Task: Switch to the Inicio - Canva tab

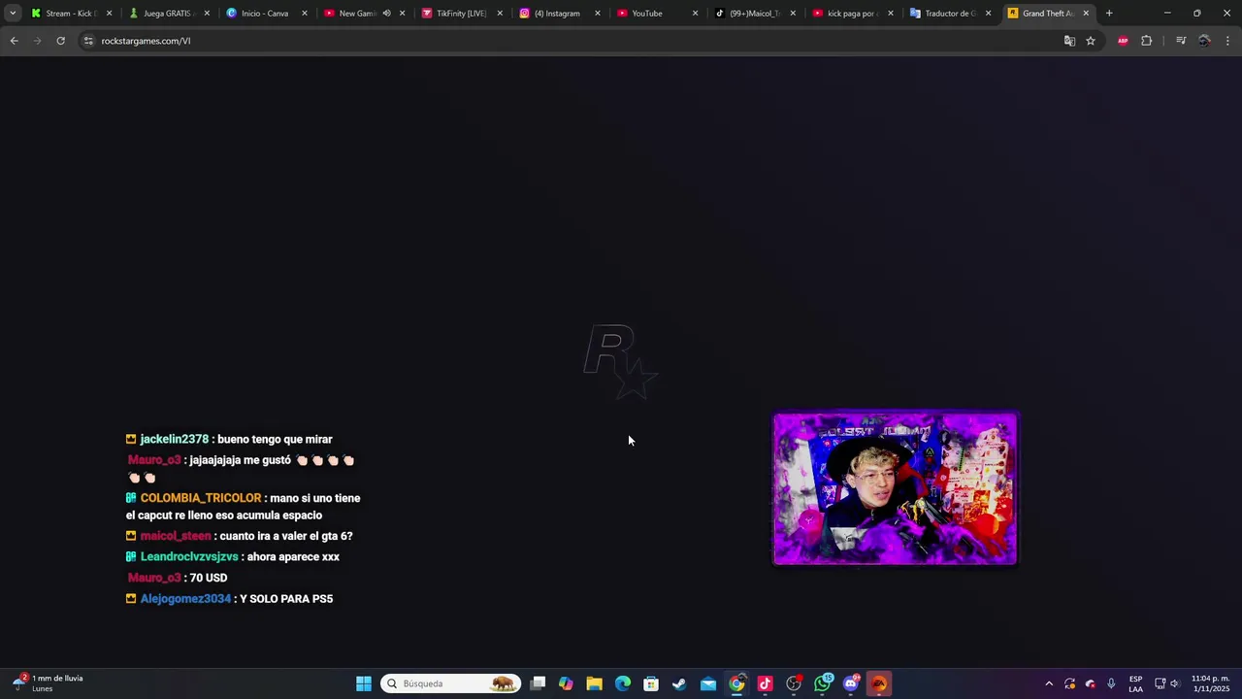Action: tap(266, 14)
